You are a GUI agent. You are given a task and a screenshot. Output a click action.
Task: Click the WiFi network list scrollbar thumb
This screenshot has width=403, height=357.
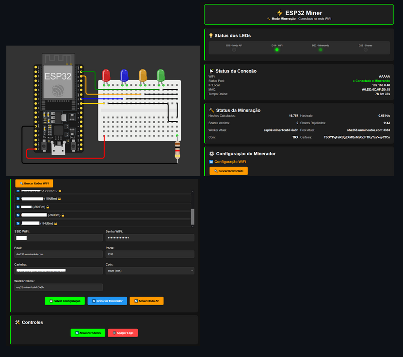193,216
